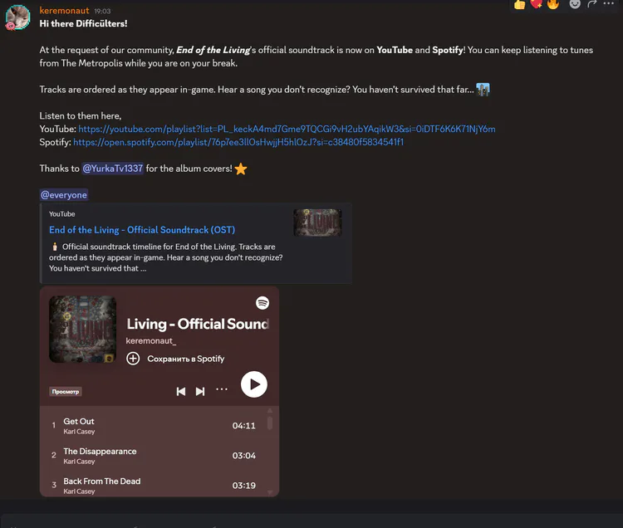Open the Spotify player more options
Image resolution: width=623 pixels, height=528 pixels.
tap(222, 389)
